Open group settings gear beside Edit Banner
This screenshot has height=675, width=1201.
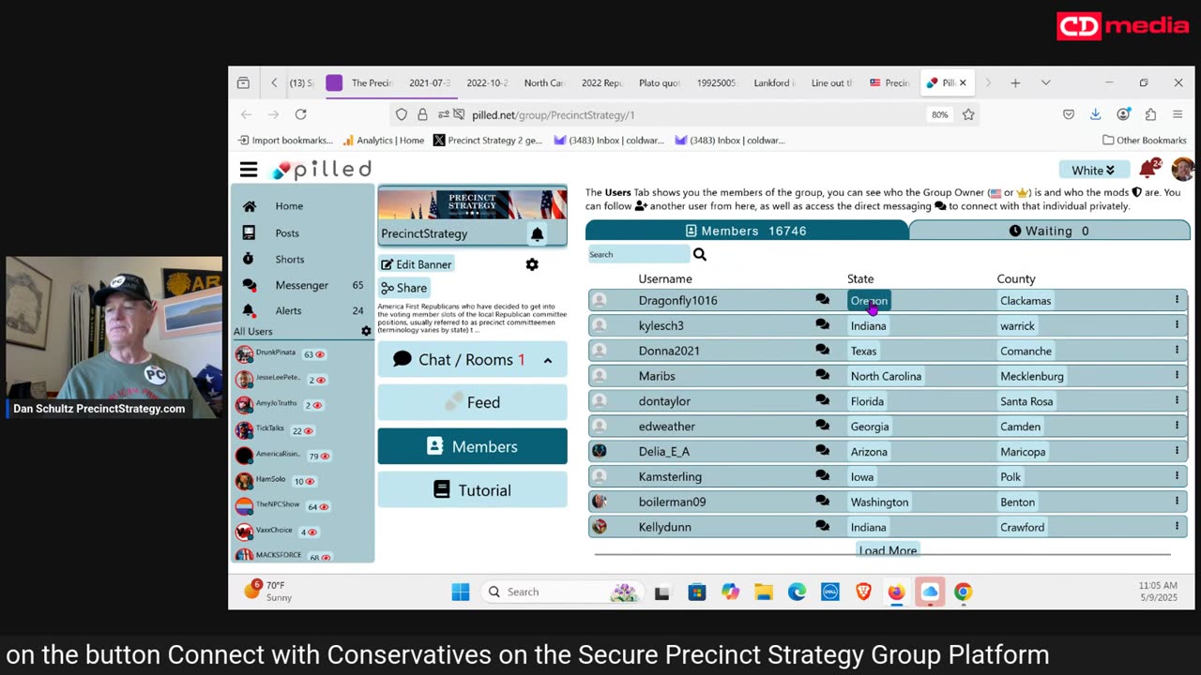(532, 264)
